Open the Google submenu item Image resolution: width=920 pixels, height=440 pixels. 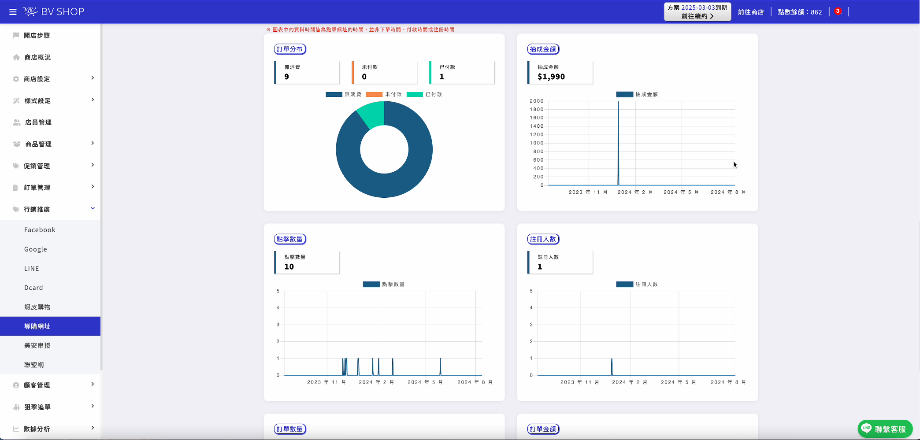tap(50, 249)
